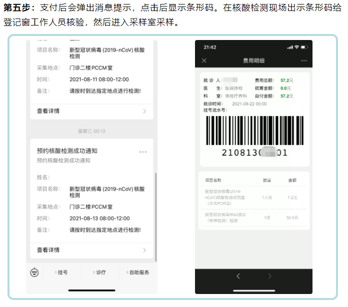
Task: Click the chat scrollbar on the left phone
Action: click(156, 217)
